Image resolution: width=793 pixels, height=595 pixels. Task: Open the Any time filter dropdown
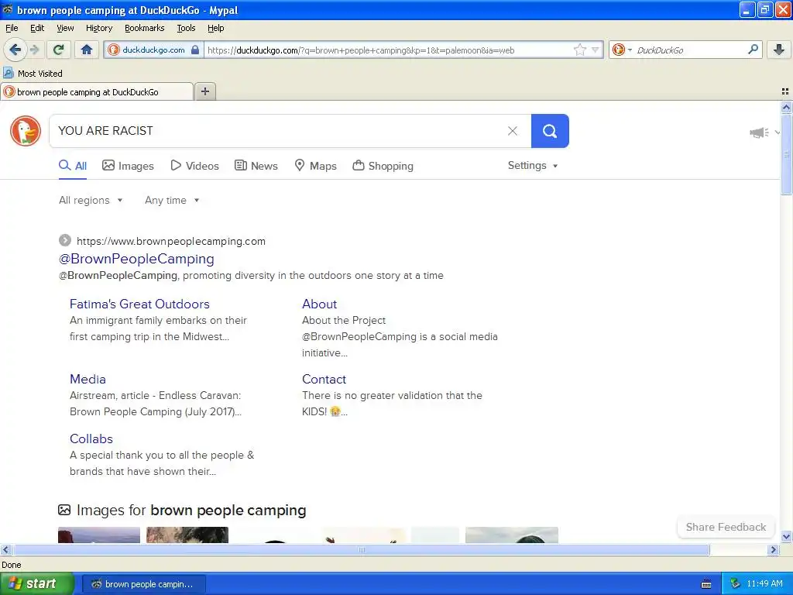coord(172,200)
